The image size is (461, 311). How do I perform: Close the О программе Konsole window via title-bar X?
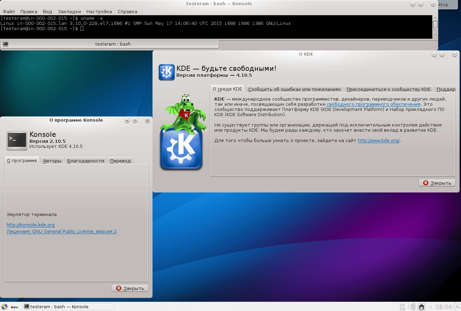click(147, 120)
